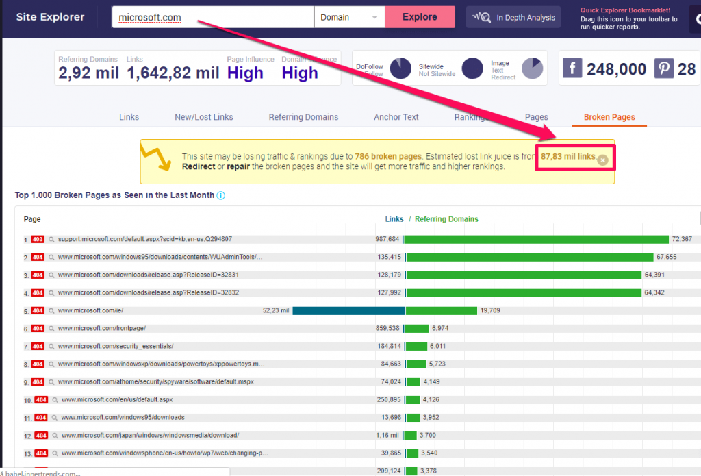The height and width of the screenshot is (476, 701).
Task: Click the yellow declining arrow icon in notice
Action: pos(156,158)
